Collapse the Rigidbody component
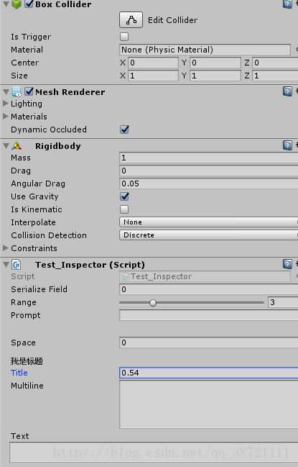Viewport: 298px width, 467px height. point(6,146)
